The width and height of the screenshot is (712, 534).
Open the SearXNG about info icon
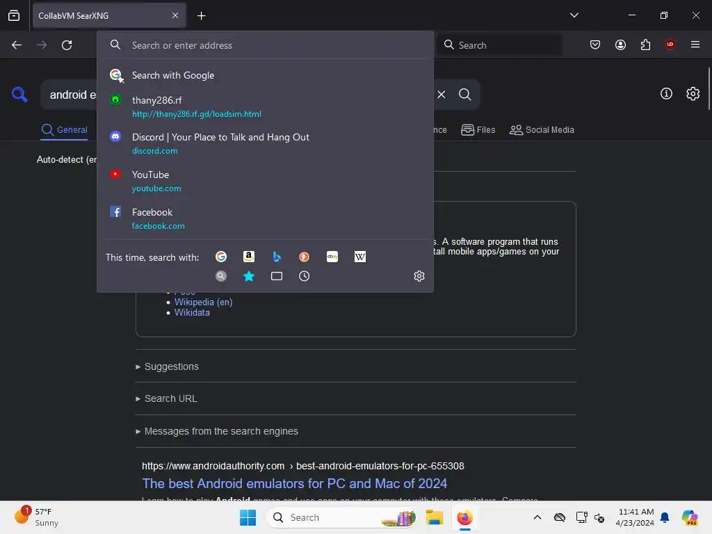tap(666, 94)
